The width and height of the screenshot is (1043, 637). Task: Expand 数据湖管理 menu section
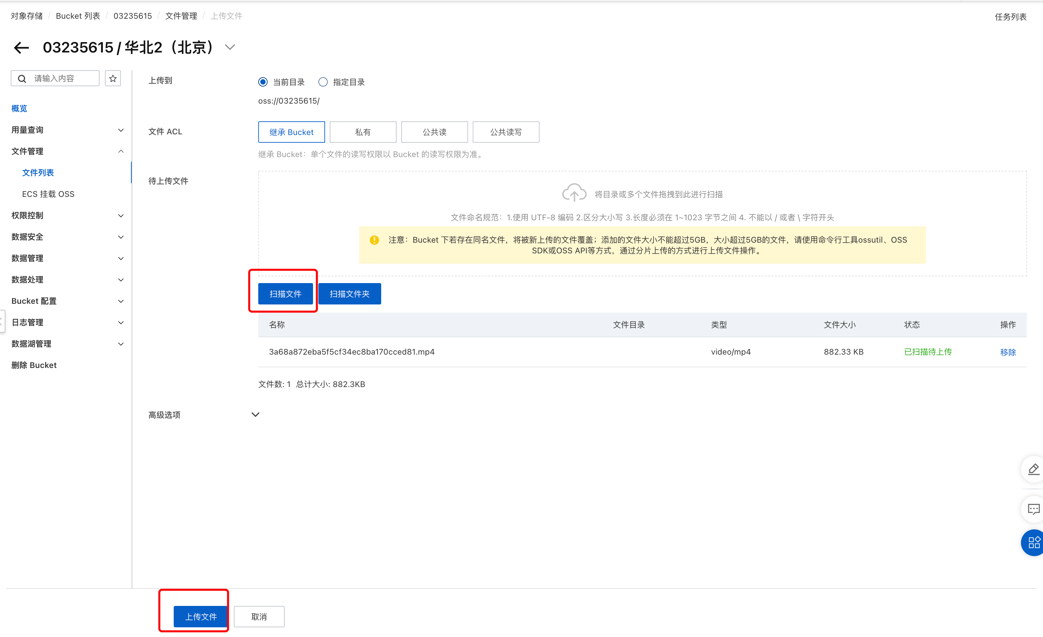[x=121, y=344]
